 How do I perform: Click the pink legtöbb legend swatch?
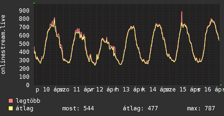11,101
